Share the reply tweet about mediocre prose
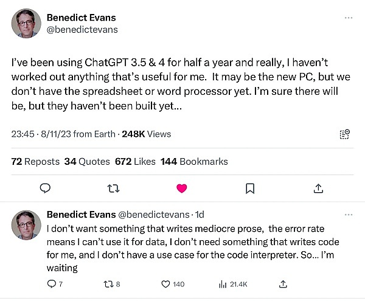 (283, 284)
